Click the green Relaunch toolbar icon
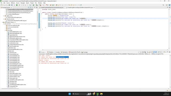Screen dimensions: 171x96 17,5
